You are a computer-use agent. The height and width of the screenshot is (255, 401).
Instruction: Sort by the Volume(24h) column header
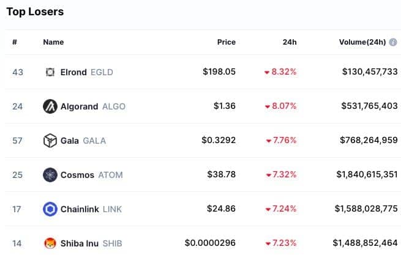tap(362, 42)
